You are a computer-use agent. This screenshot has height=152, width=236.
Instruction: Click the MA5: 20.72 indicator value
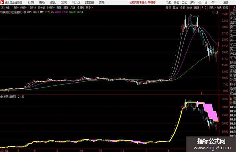click(x=33, y=12)
